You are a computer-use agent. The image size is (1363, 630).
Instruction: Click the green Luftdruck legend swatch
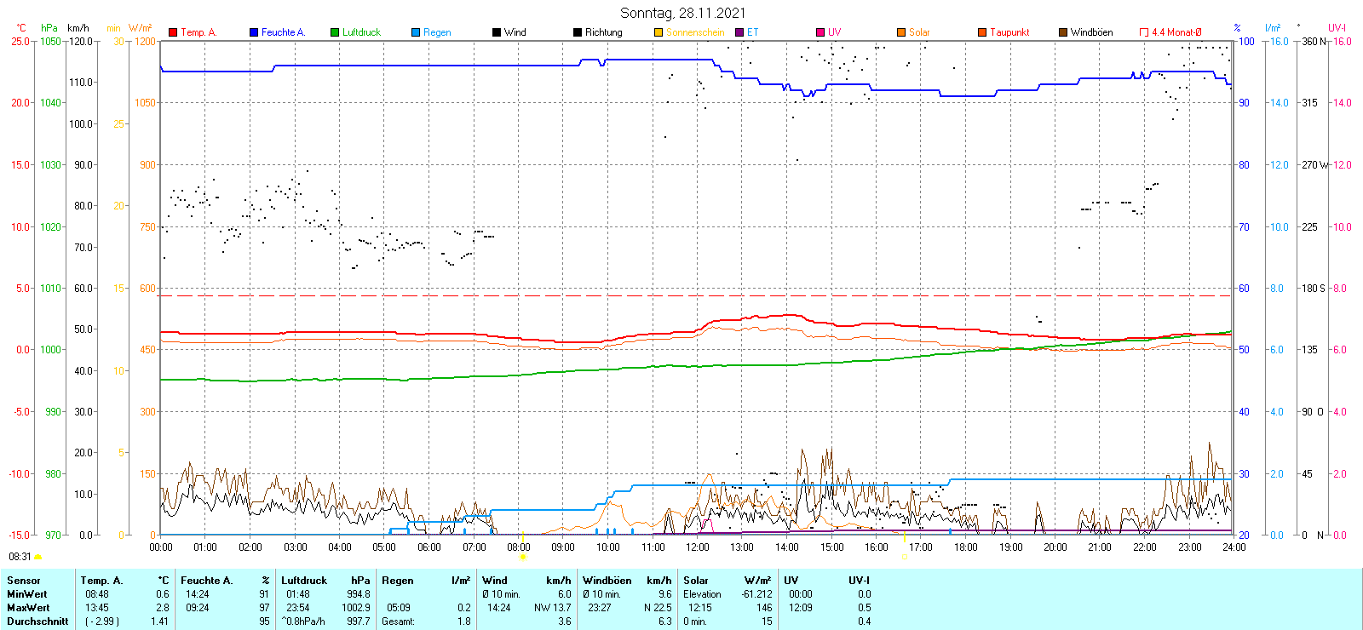[x=335, y=32]
